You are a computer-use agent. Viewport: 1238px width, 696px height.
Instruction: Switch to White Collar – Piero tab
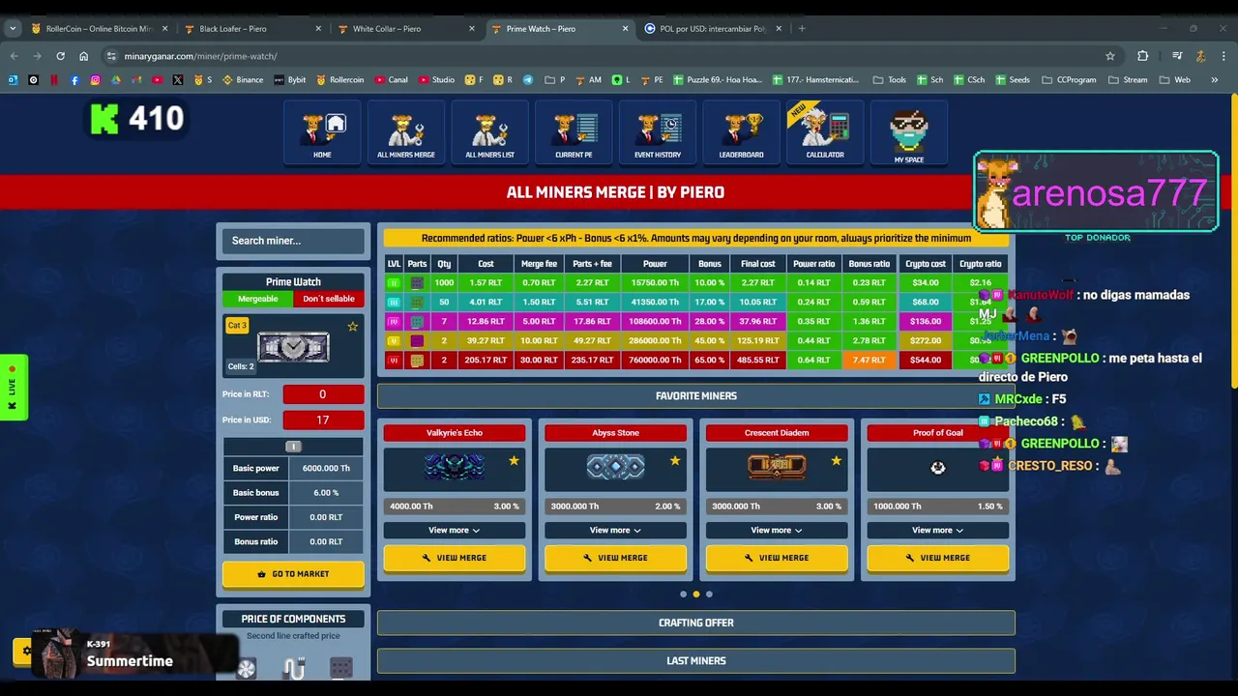click(x=405, y=29)
